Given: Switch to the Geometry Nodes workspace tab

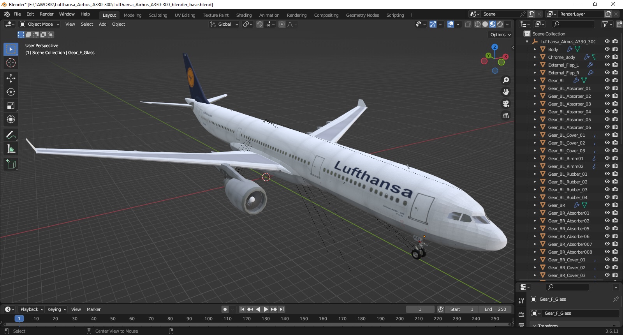Looking at the screenshot, I should coord(363,15).
